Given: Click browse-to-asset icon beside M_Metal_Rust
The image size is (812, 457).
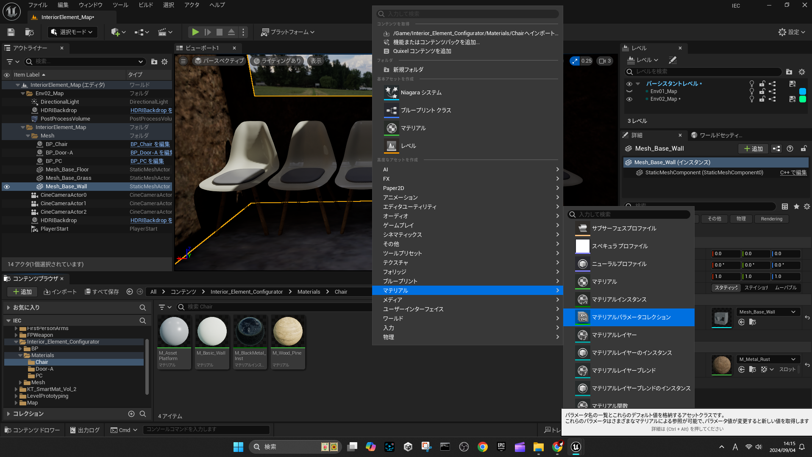Looking at the screenshot, I should (x=753, y=369).
